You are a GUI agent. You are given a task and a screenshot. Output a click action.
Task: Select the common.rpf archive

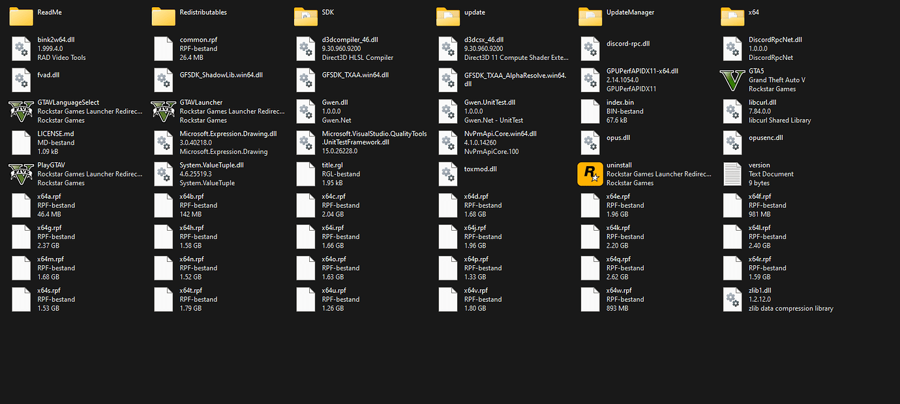(x=163, y=48)
